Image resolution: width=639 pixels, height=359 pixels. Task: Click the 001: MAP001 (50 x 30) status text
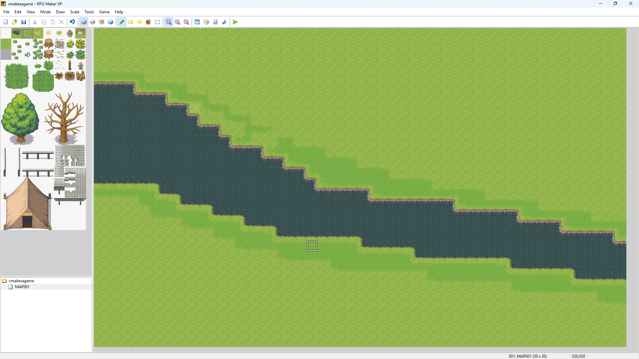click(x=528, y=356)
